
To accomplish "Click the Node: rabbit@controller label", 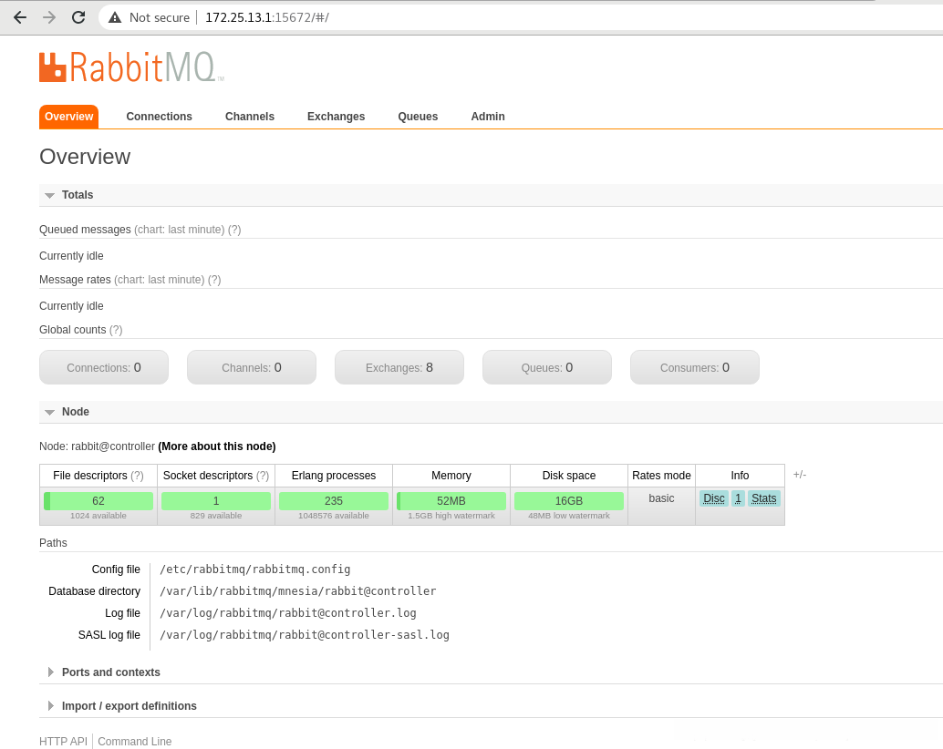I will point(97,446).
